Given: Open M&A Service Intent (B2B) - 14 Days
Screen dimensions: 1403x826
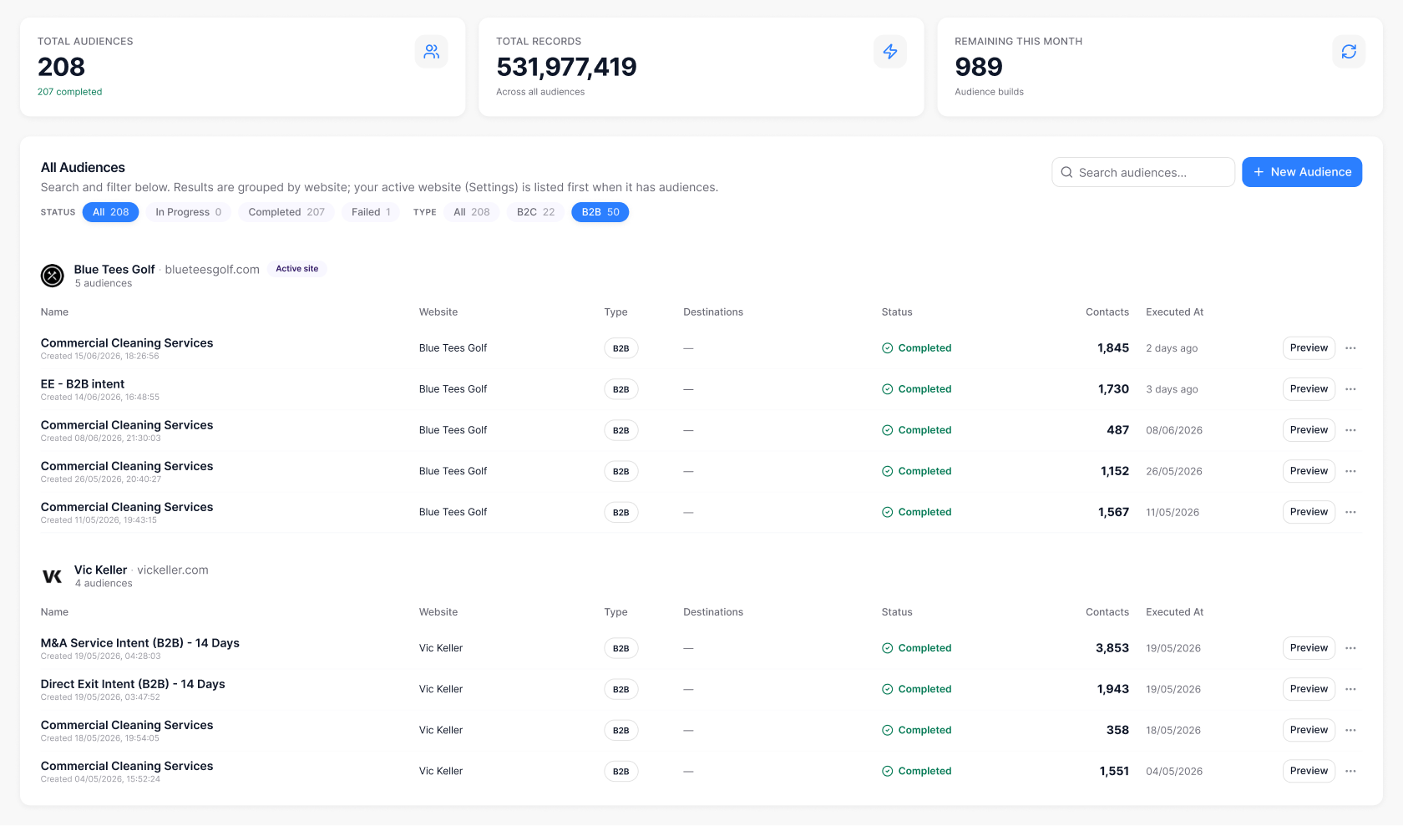Looking at the screenshot, I should pyautogui.click(x=140, y=643).
